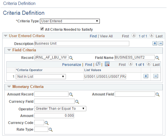Focus the Amount Record field
The image size is (167, 137).
tap(51, 94)
